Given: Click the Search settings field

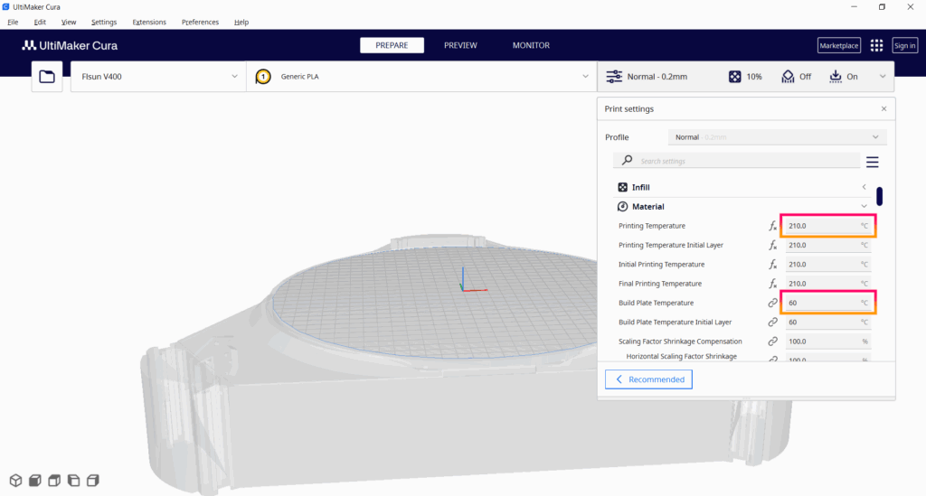Looking at the screenshot, I should point(736,161).
